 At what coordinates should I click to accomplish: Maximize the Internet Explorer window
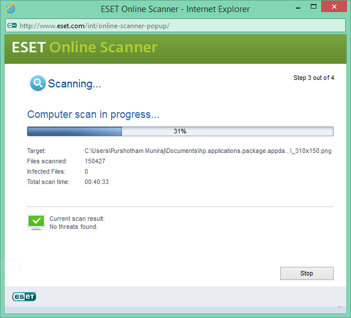314,7
